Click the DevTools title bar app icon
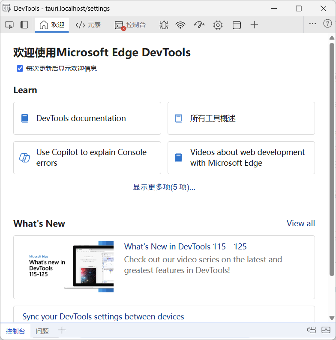The image size is (336, 340). [x=7, y=8]
